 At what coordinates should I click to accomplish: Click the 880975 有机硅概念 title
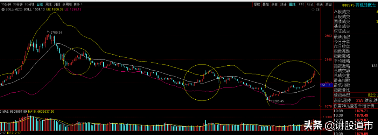coord(359,5)
